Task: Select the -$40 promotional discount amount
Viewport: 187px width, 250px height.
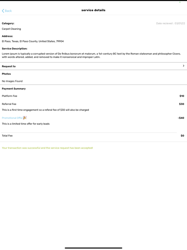Action: click(x=181, y=118)
